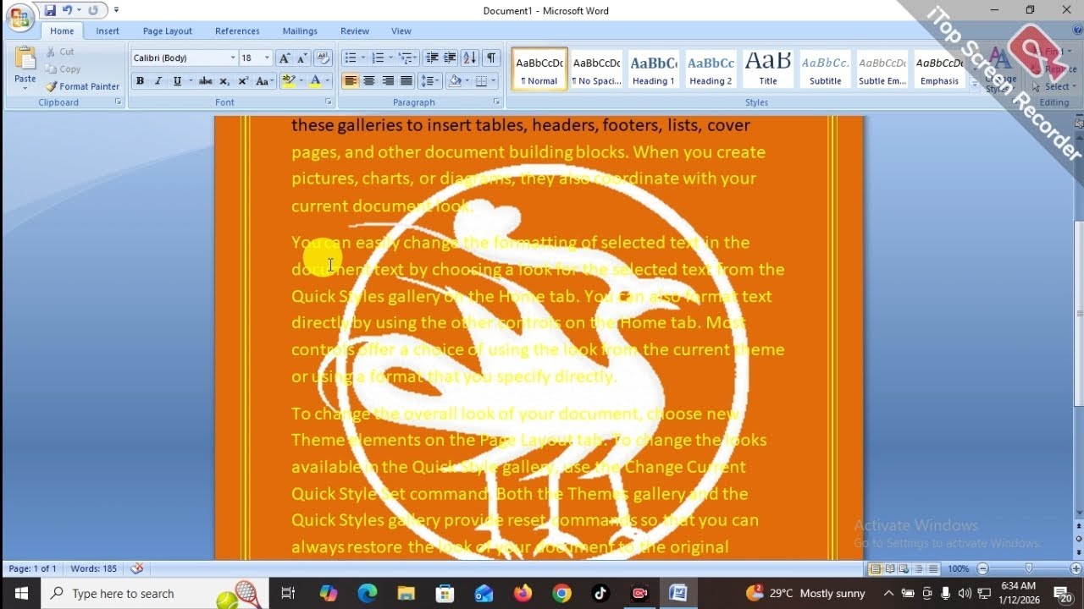Open the Change Case dropdown
Screen dimensions: 1084x609
[x=265, y=81]
